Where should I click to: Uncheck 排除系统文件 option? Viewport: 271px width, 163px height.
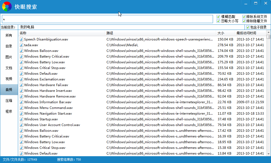(244, 17)
